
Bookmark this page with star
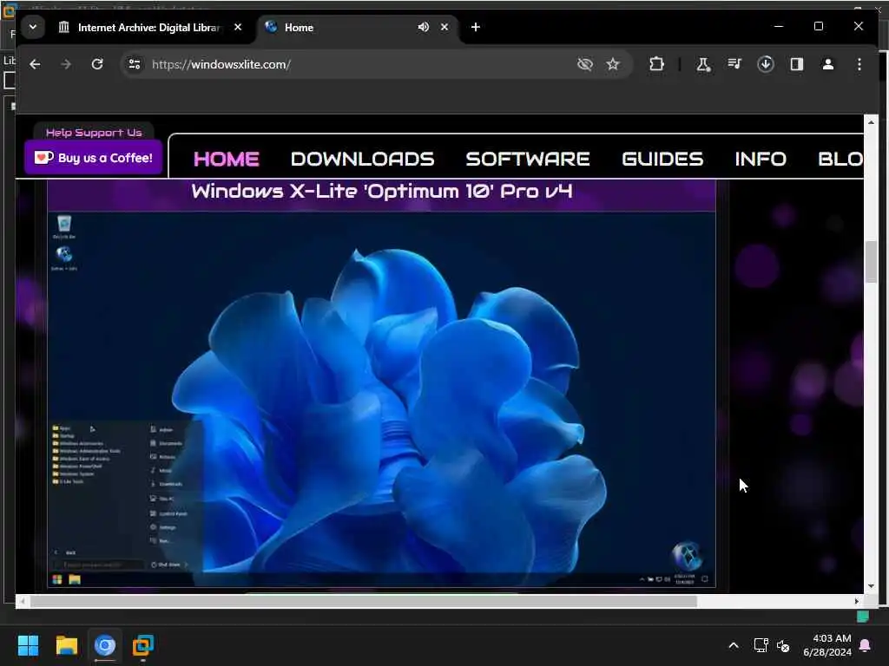pos(613,64)
